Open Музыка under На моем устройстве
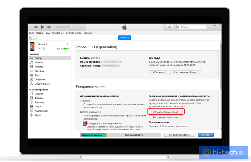 click(39, 94)
